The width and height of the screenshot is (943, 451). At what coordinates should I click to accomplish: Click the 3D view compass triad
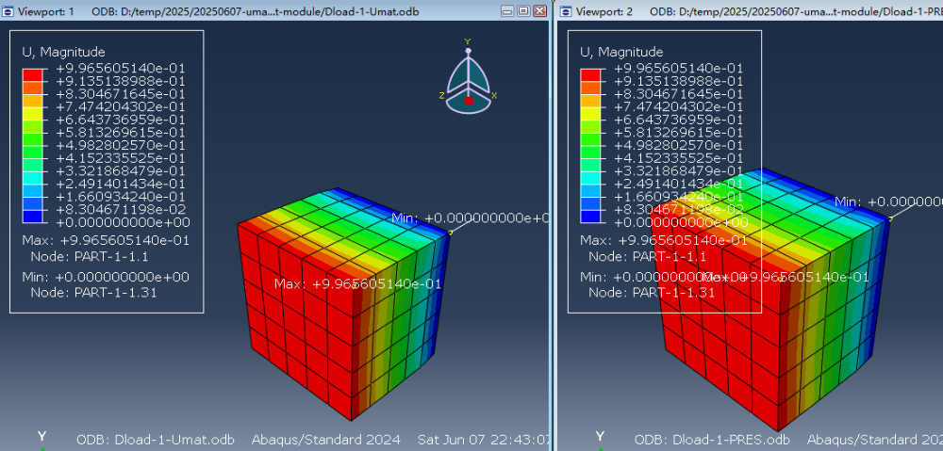click(x=468, y=79)
